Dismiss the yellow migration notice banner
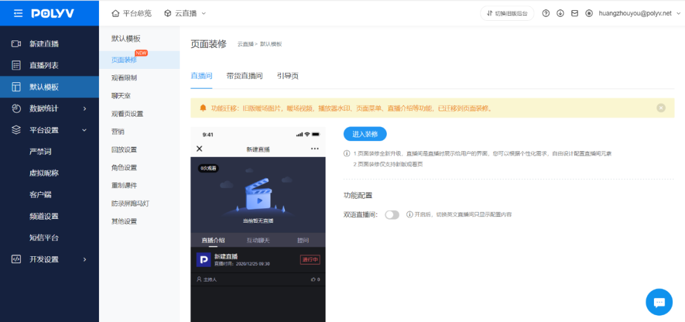Screen dimensions: 685x322 [661, 108]
